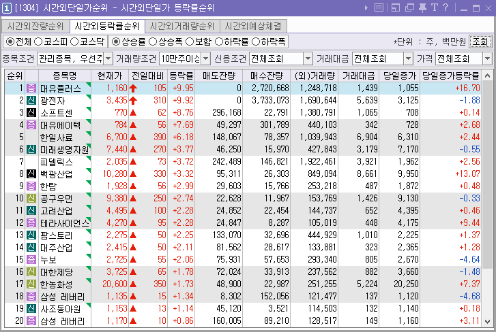Click the 증 badge for 누보
This screenshot has height=332, width=496.
tap(31, 259)
